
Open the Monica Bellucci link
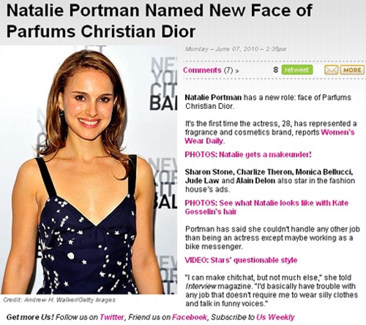[x=324, y=172]
